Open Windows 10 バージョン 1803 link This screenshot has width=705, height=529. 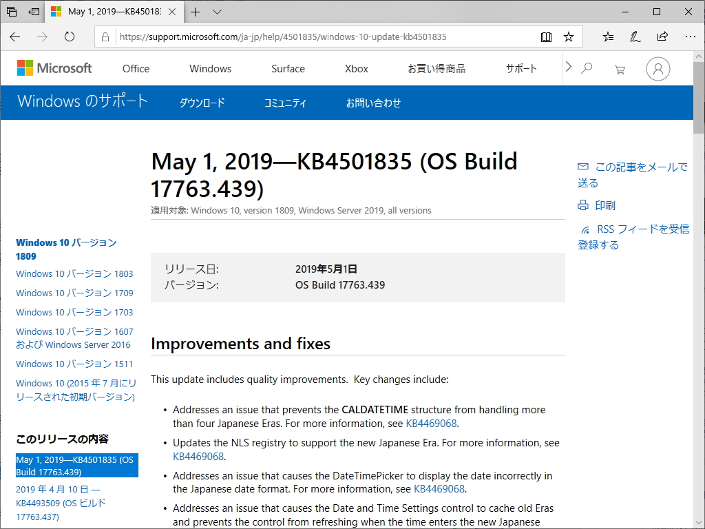click(74, 274)
